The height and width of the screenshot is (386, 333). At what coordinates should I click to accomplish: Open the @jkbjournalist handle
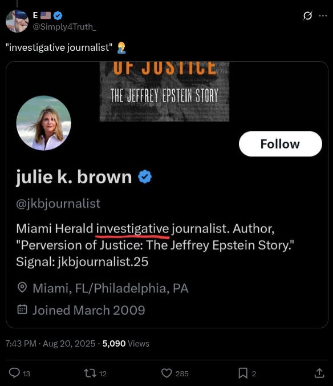coord(58,203)
